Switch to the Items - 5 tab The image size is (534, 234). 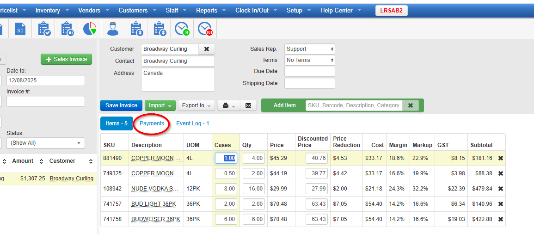pos(117,123)
